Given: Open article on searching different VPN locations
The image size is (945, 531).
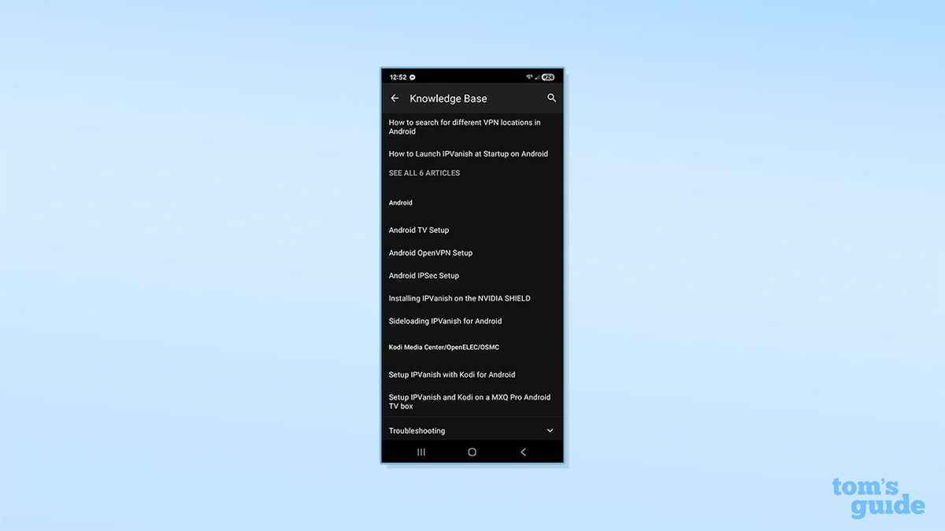Looking at the screenshot, I should pos(465,127).
